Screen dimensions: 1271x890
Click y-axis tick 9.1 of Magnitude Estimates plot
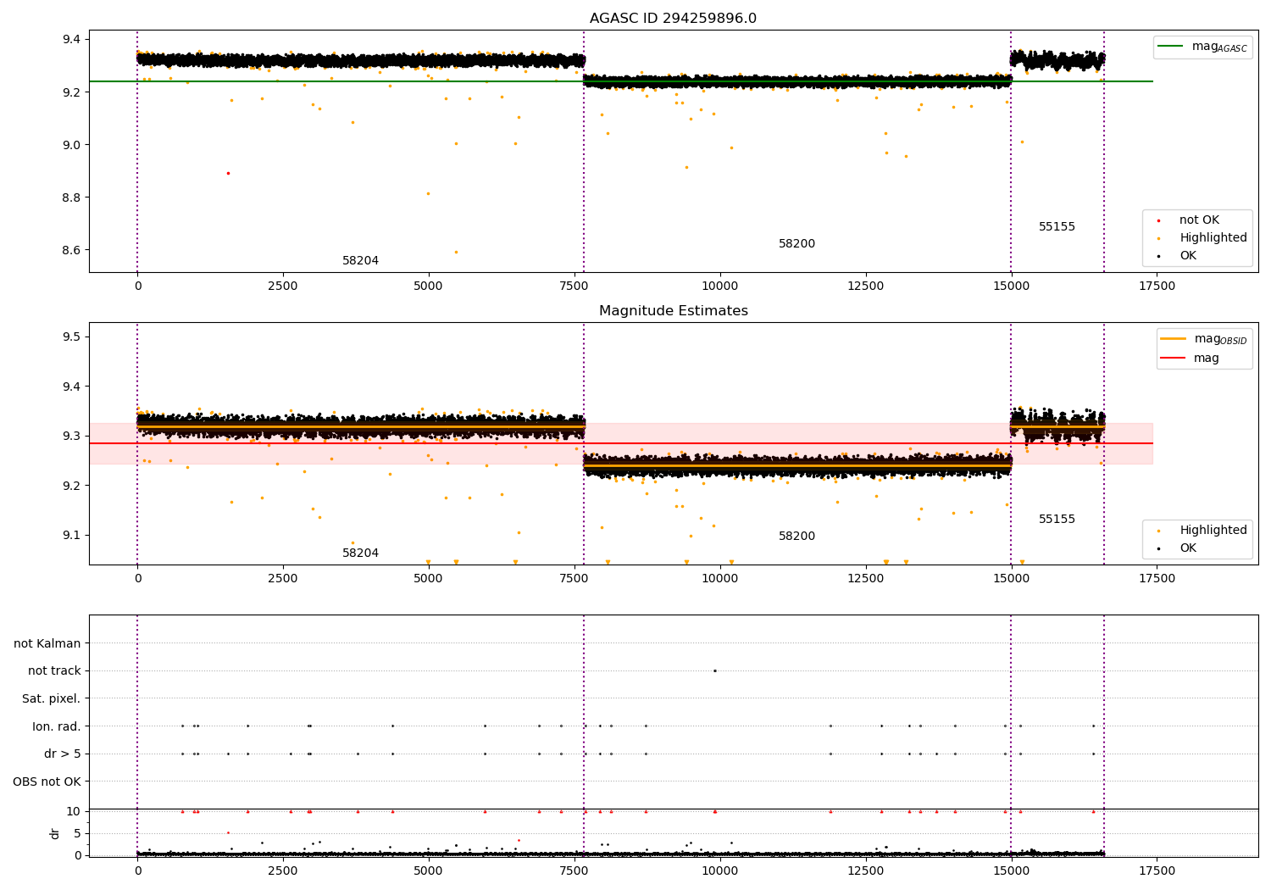72,535
